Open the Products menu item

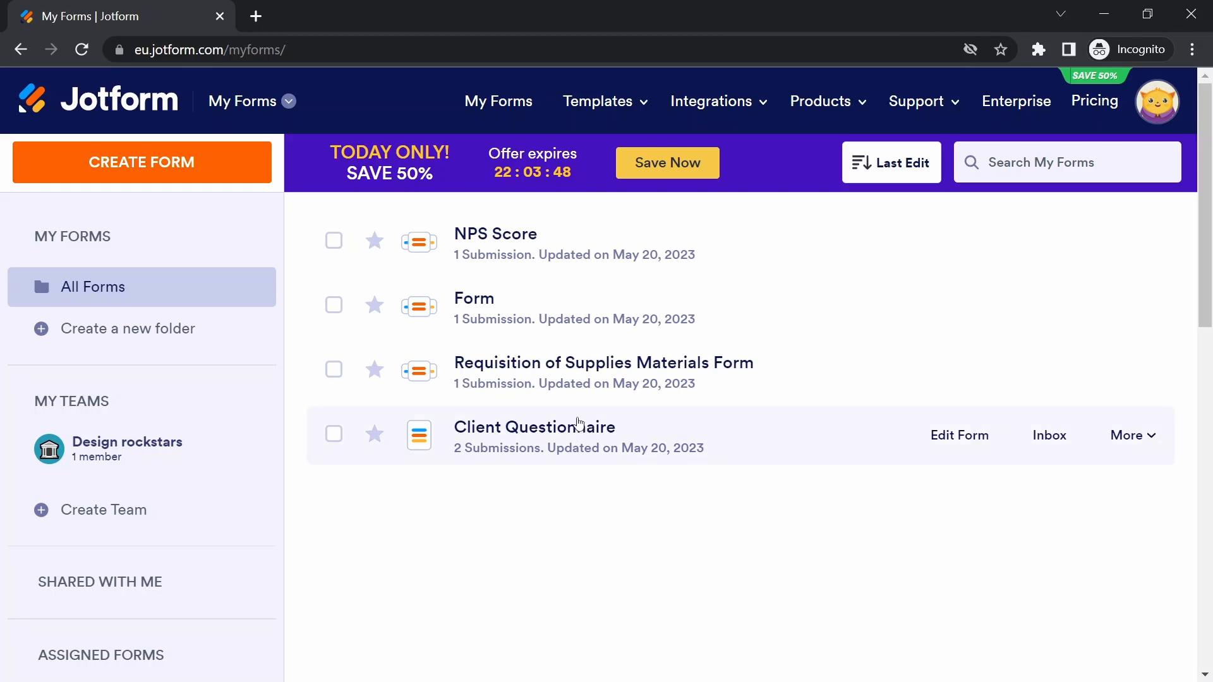(x=826, y=101)
